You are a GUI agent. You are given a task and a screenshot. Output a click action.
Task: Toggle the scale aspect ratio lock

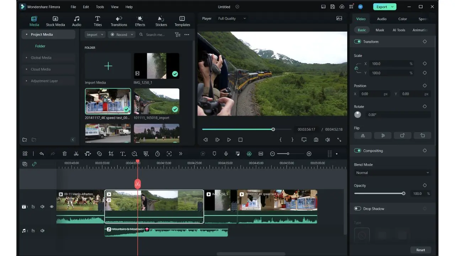[x=357, y=68]
